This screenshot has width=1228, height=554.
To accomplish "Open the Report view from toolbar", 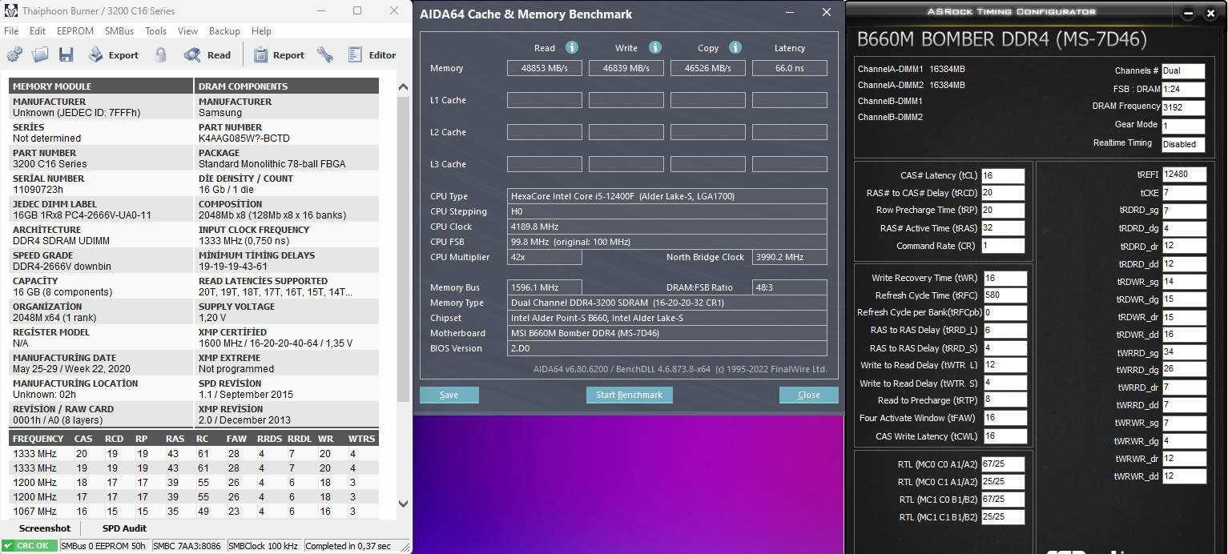I will [279, 55].
